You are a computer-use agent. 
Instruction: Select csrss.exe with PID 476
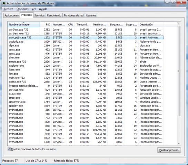click(x=86, y=54)
